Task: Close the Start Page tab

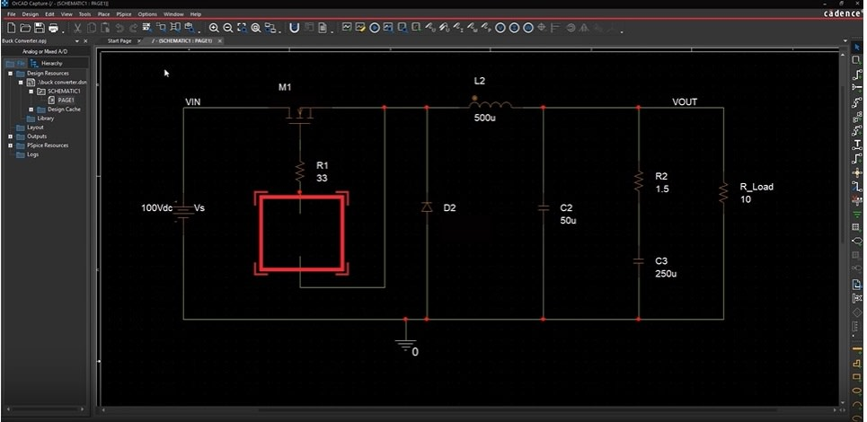Action: coord(139,41)
